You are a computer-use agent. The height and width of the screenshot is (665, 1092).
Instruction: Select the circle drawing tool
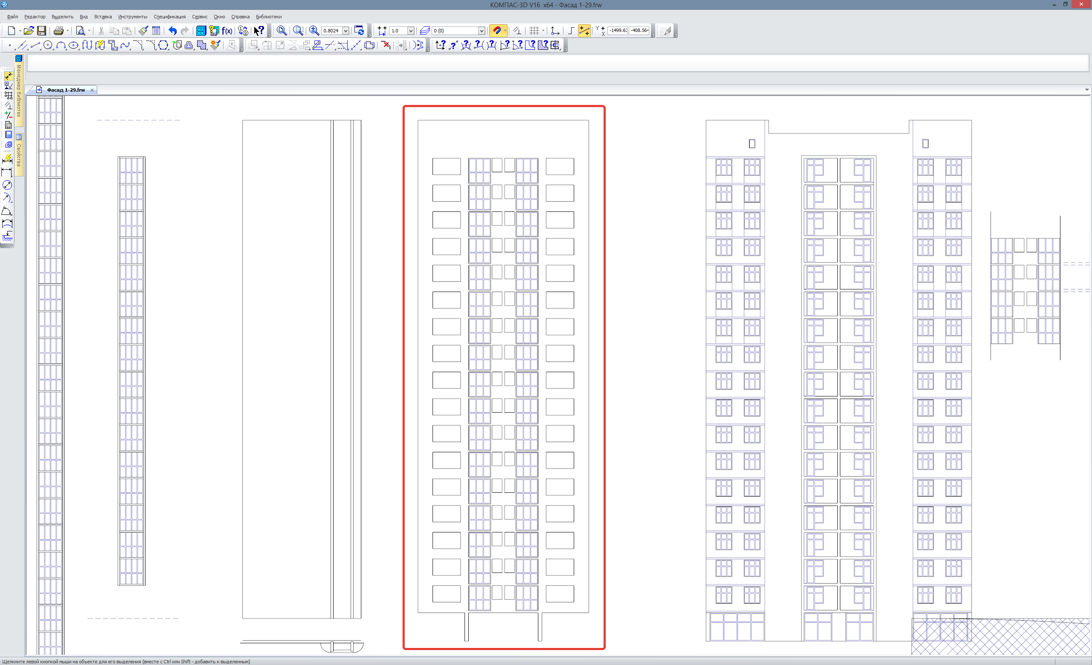[x=48, y=45]
